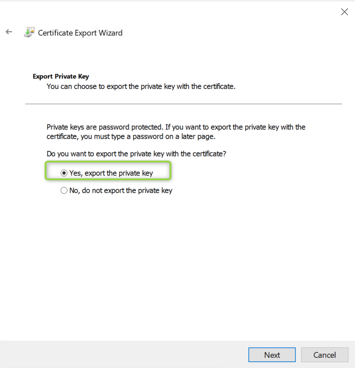355x368 pixels.
Task: Click the Certificate Export Wizard certificate icon
Action: [29, 32]
